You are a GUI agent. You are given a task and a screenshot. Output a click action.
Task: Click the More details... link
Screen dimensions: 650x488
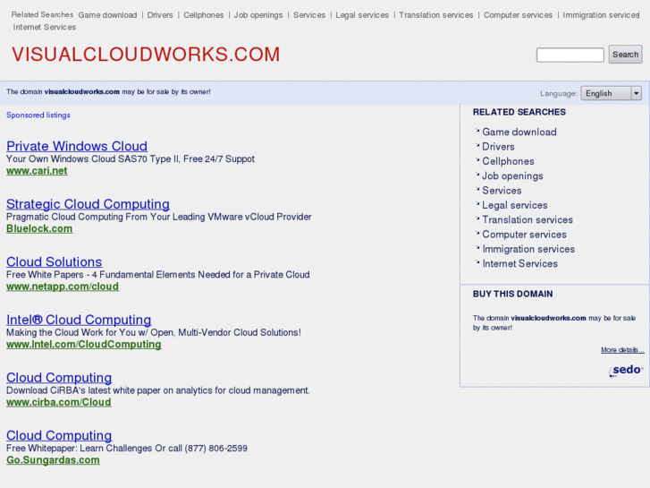[x=622, y=350]
